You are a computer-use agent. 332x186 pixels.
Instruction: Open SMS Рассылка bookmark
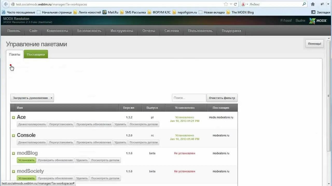click(133, 12)
